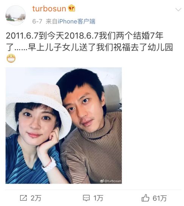Click the iPhone客户端 source link
This screenshot has width=184, height=206.
[x=77, y=22]
